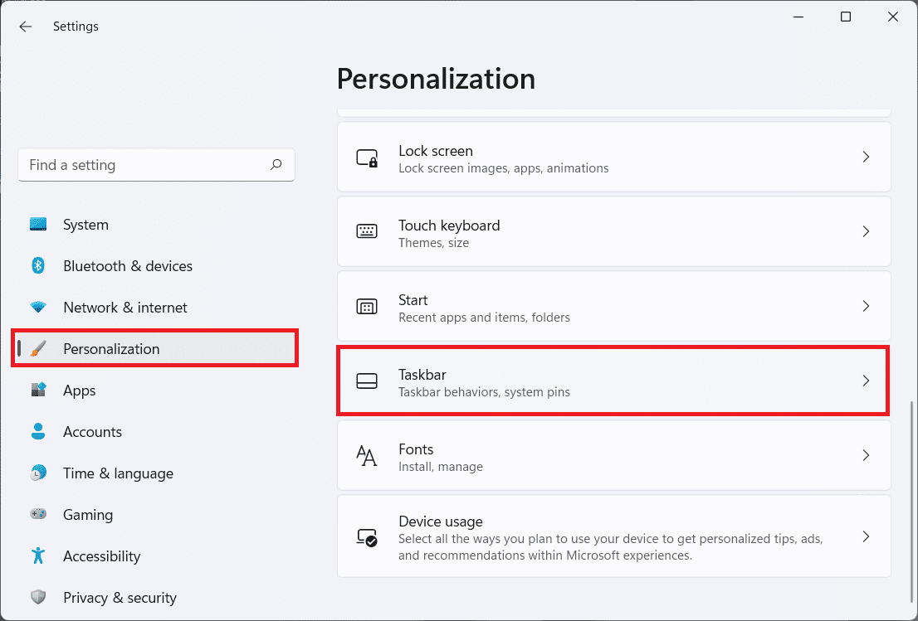The image size is (918, 621).
Task: Click the Privacy & security shield icon
Action: 38,597
